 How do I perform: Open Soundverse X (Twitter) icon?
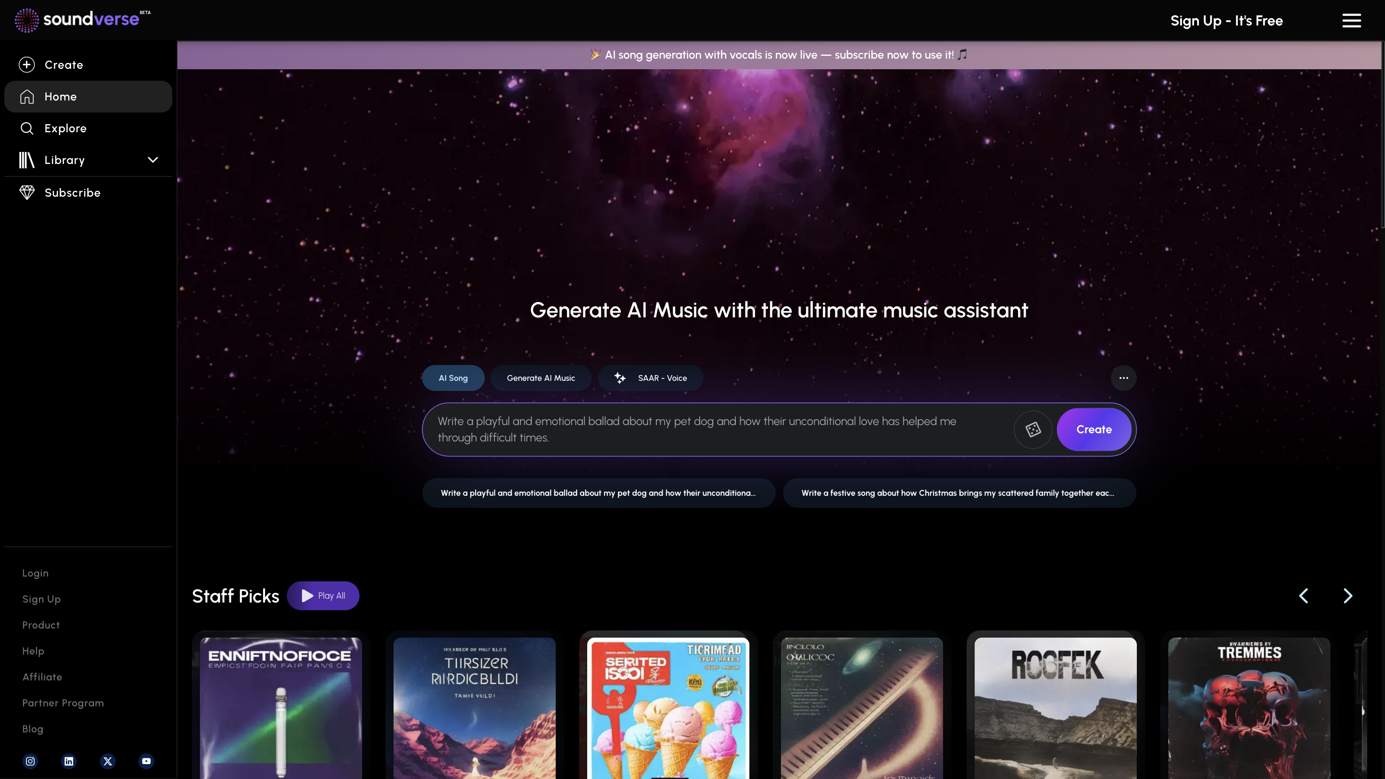[x=108, y=761]
